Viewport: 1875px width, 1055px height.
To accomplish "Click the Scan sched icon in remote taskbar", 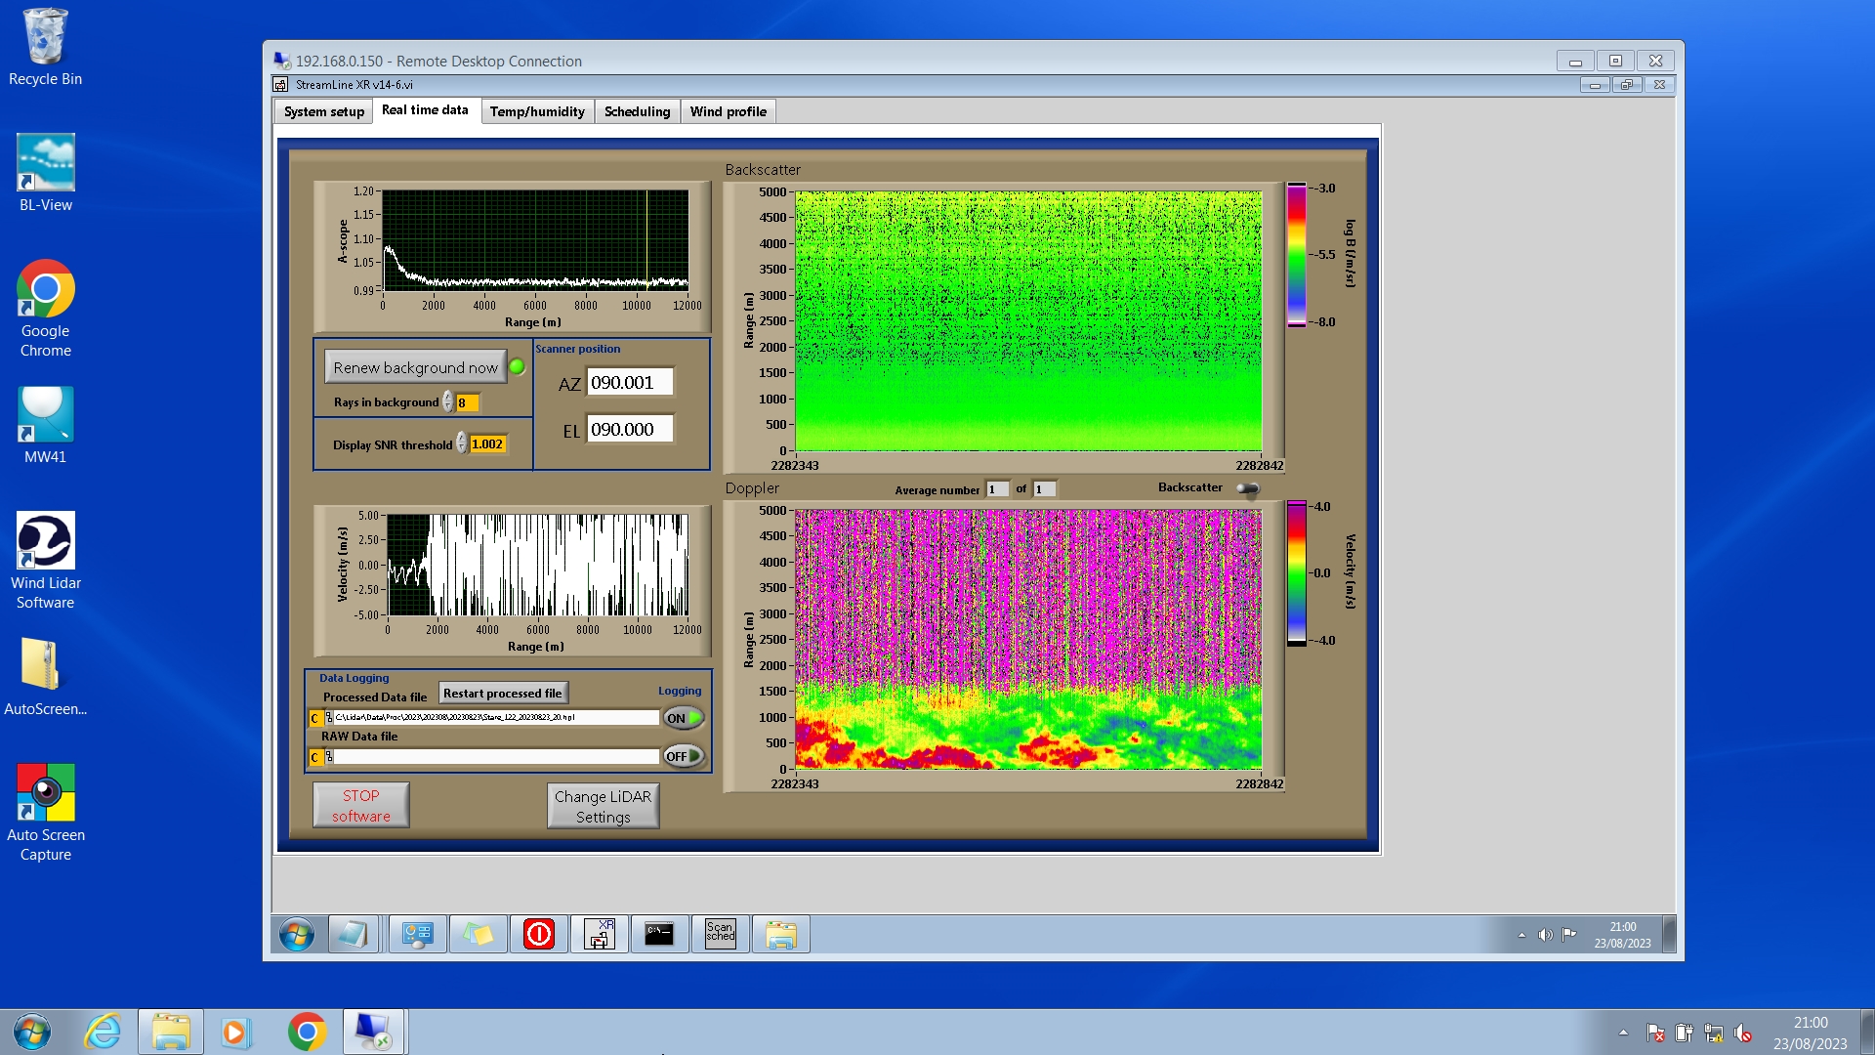I will click(720, 934).
